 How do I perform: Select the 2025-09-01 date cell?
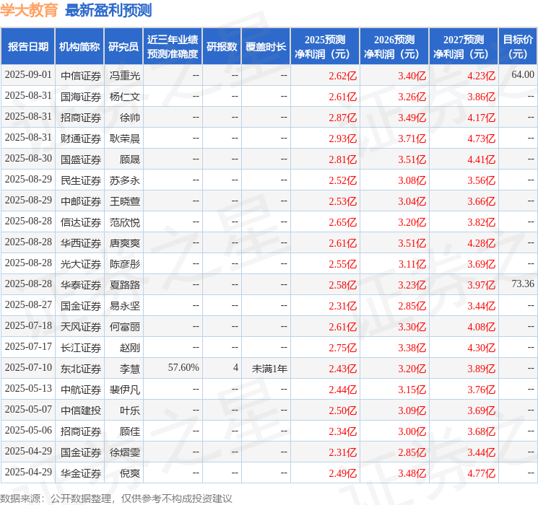(x=28, y=75)
